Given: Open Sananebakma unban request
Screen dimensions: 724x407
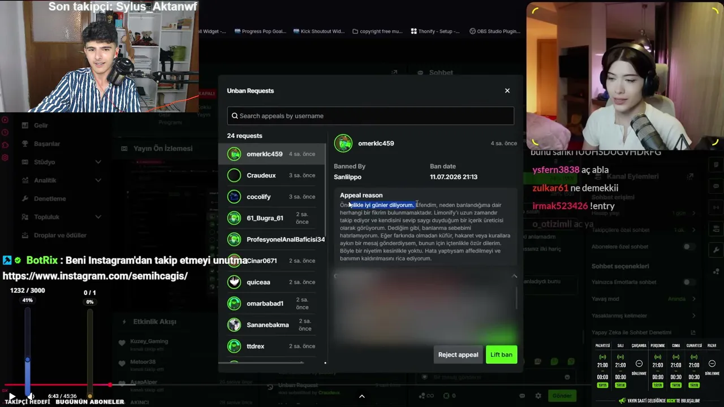Looking at the screenshot, I should [272, 324].
